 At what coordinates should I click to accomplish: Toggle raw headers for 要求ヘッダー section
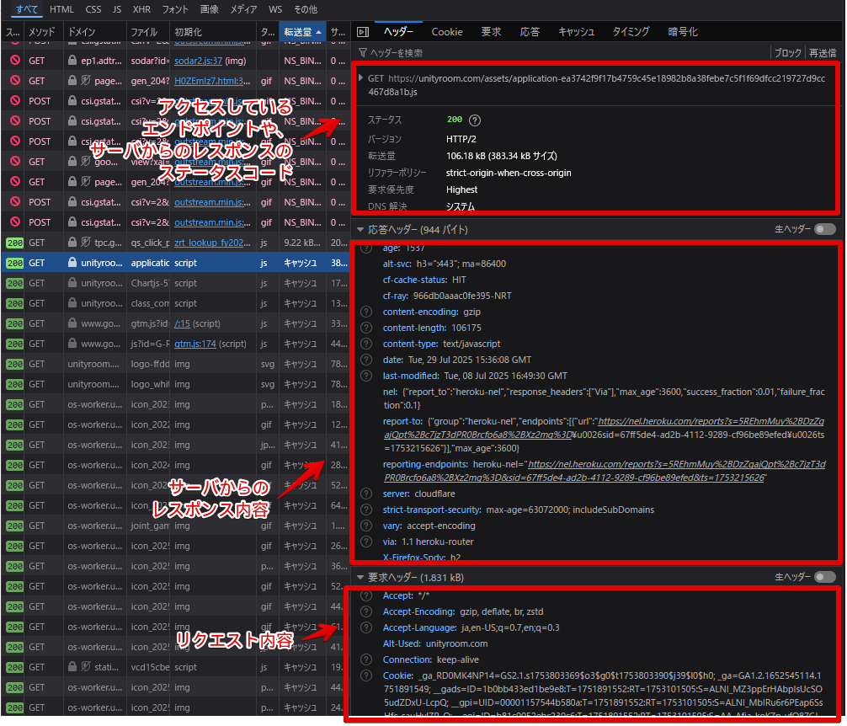point(825,578)
